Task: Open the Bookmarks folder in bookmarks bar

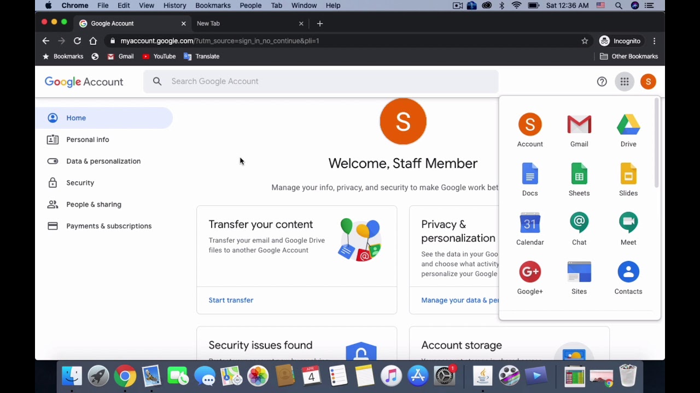Action: 63,56
